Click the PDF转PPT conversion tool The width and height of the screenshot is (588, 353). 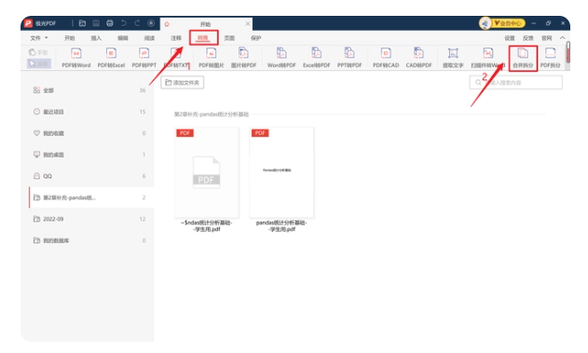click(144, 58)
